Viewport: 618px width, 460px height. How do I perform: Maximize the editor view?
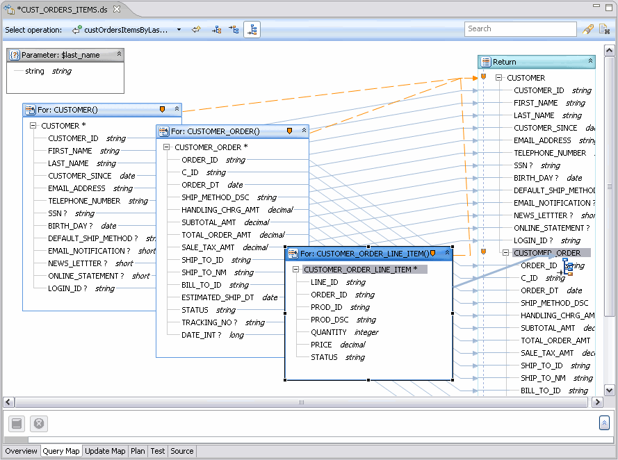coord(609,8)
